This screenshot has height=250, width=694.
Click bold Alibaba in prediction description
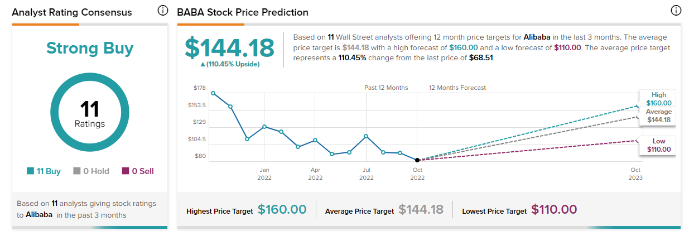pyautogui.click(x=537, y=37)
